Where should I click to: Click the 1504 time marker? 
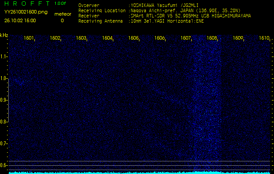click(107, 38)
